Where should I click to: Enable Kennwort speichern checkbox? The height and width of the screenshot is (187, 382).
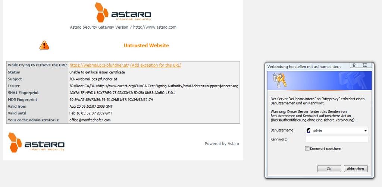point(307,149)
